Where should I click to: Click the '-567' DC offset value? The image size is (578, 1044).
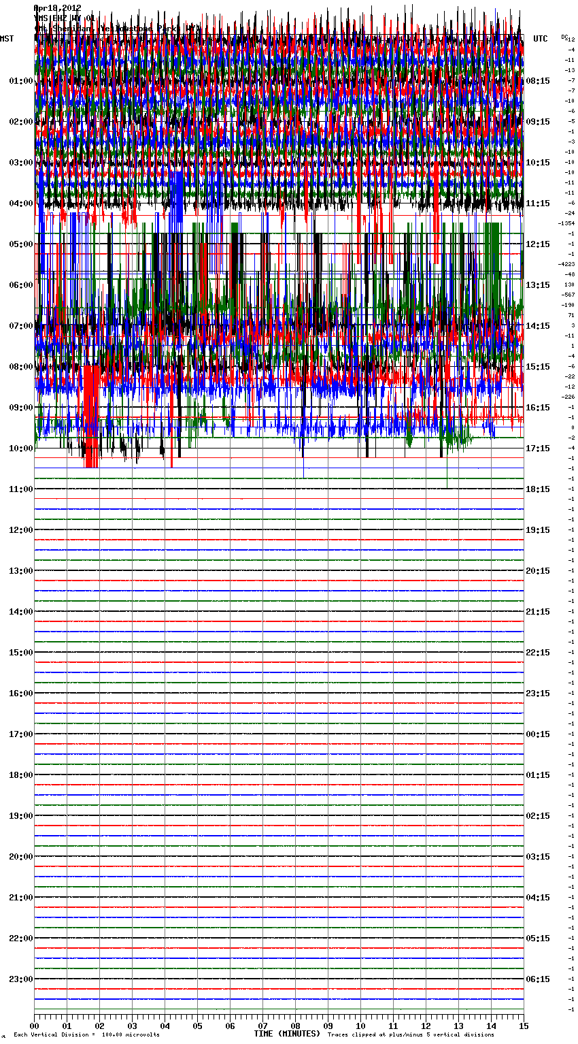(568, 295)
